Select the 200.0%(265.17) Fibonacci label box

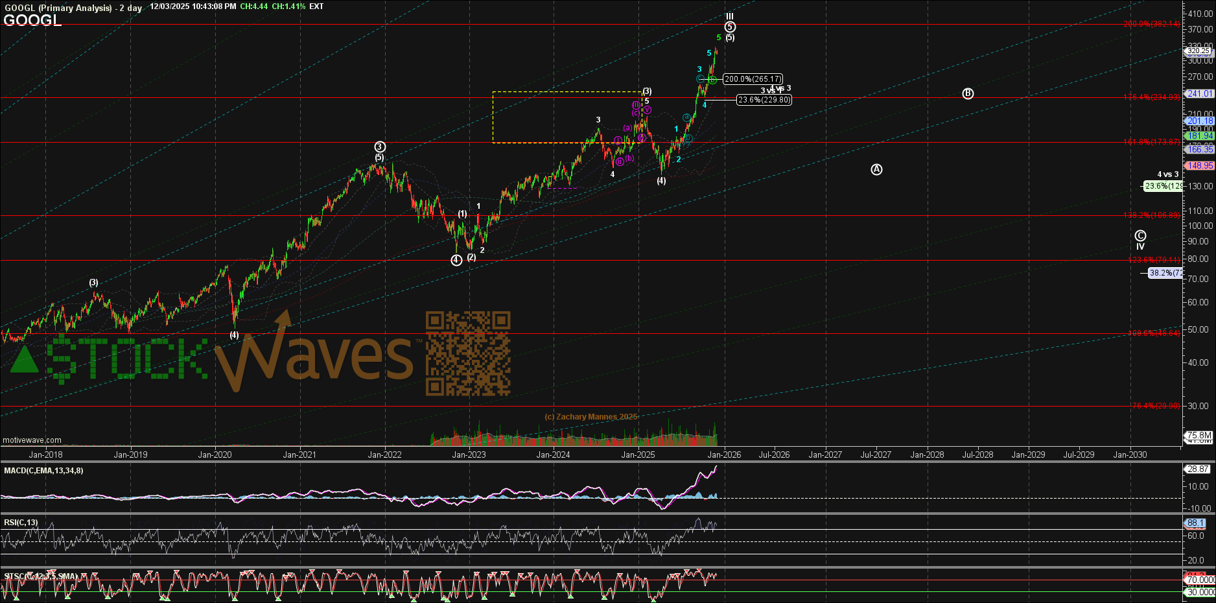(753, 79)
